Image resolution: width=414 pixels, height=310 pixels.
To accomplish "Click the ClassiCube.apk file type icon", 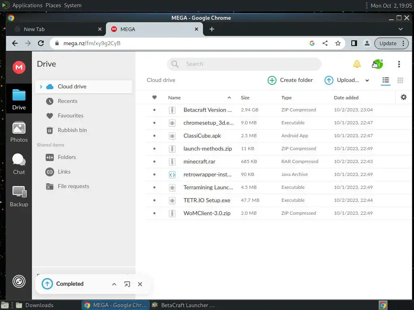I will [x=172, y=136].
